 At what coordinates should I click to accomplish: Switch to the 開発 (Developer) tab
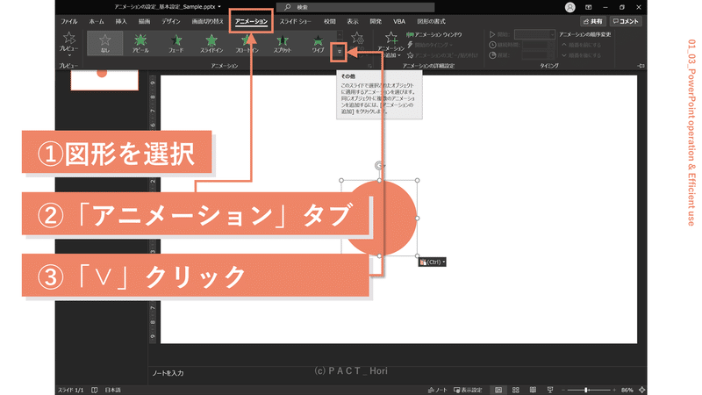[x=376, y=21]
